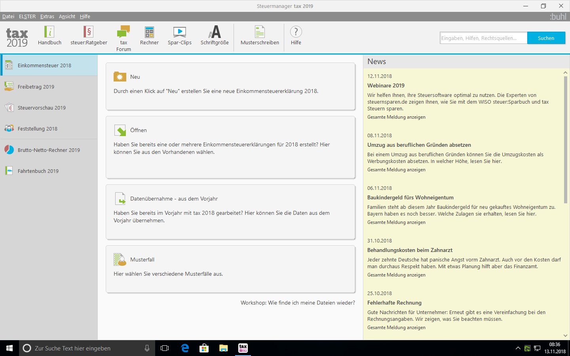Screen dimensions: 570x356
Task: Open the tax Forum speech bubbles icon
Action: point(123,32)
